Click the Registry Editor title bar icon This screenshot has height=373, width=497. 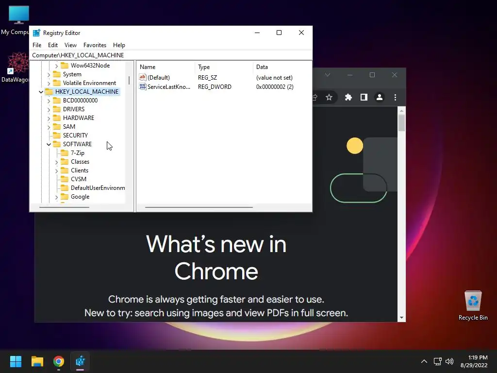[36, 33]
